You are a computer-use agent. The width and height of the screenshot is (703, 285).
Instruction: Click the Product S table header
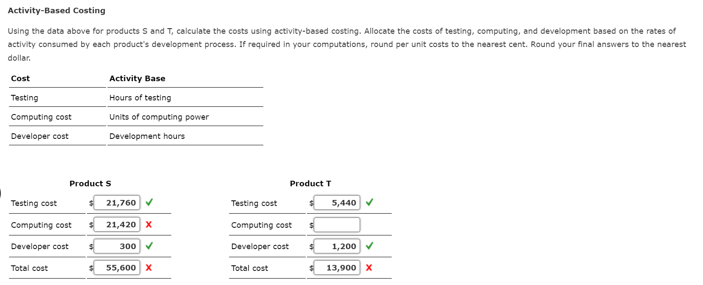[x=90, y=183]
